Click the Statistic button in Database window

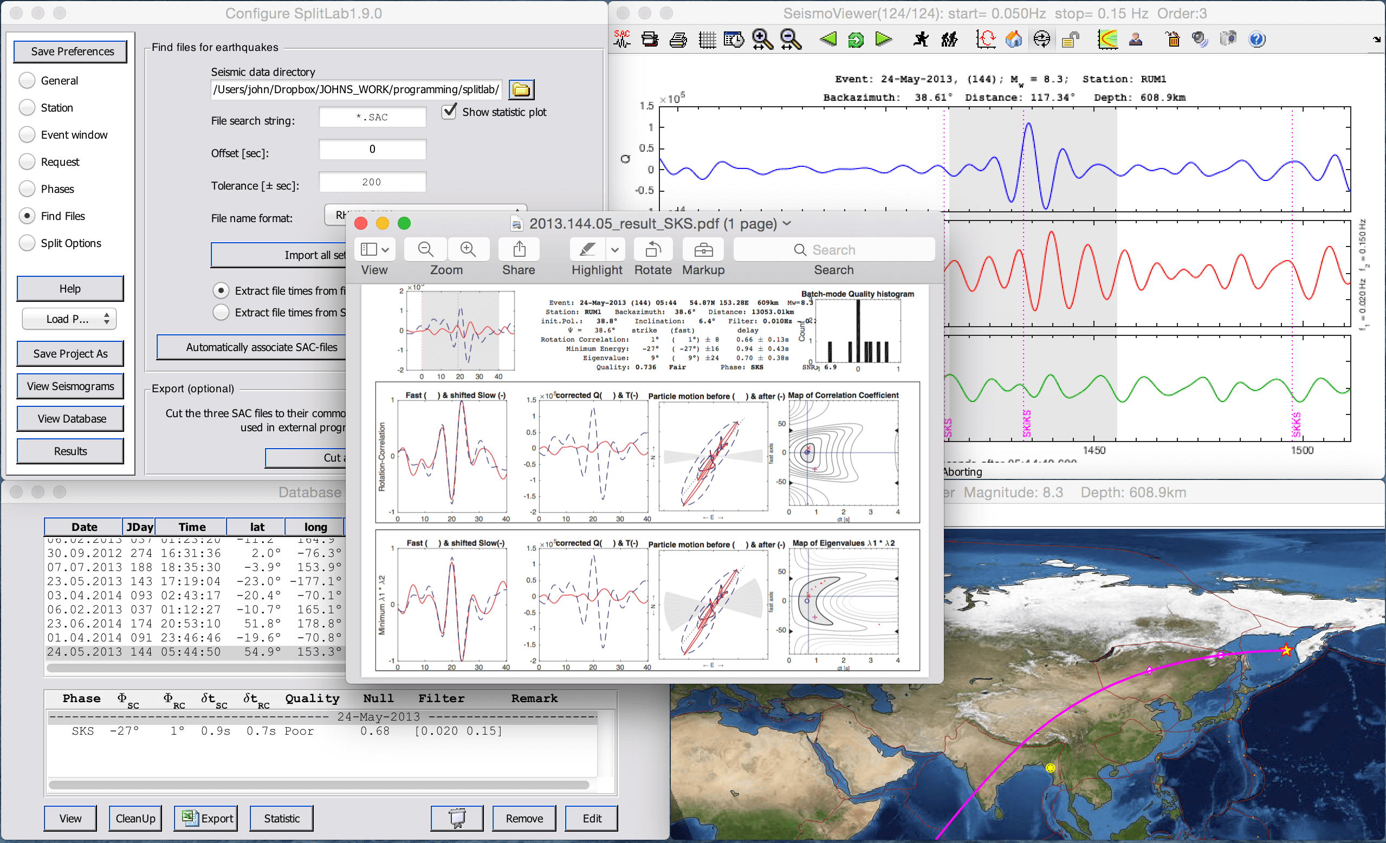coord(281,818)
